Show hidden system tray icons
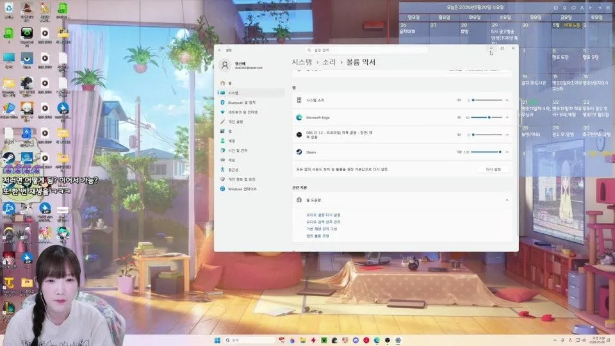The width and height of the screenshot is (615, 346). (x=555, y=340)
